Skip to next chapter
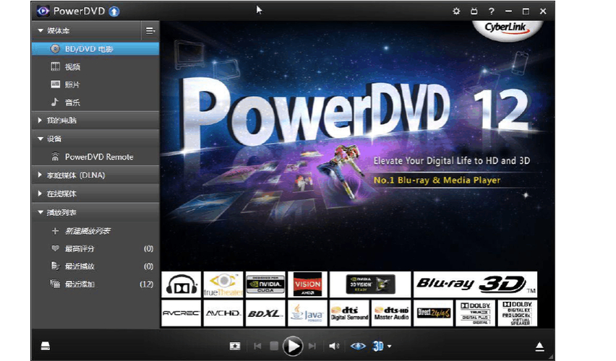 pos(312,346)
